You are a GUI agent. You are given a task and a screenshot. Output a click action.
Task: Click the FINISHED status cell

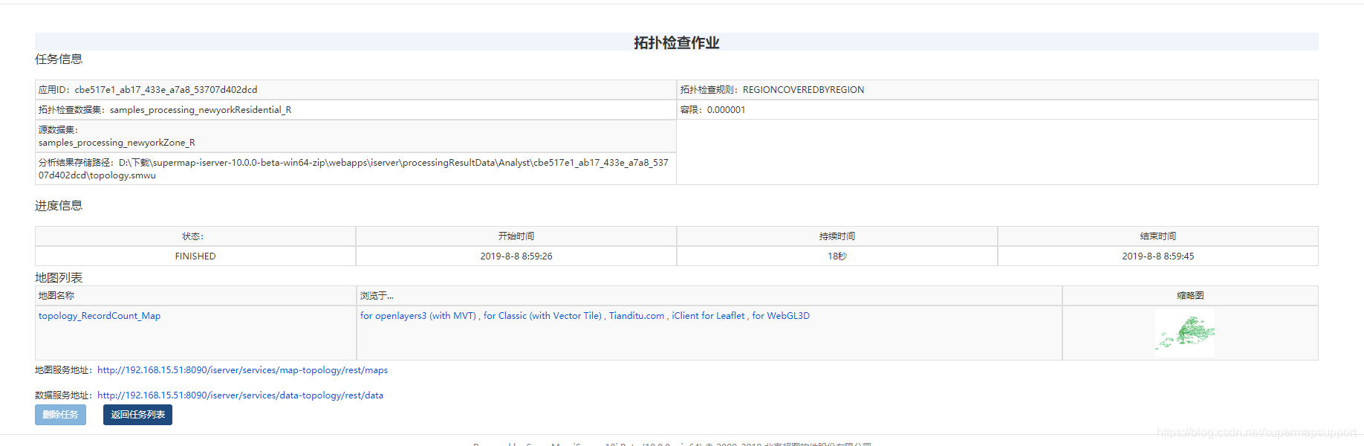coord(195,256)
